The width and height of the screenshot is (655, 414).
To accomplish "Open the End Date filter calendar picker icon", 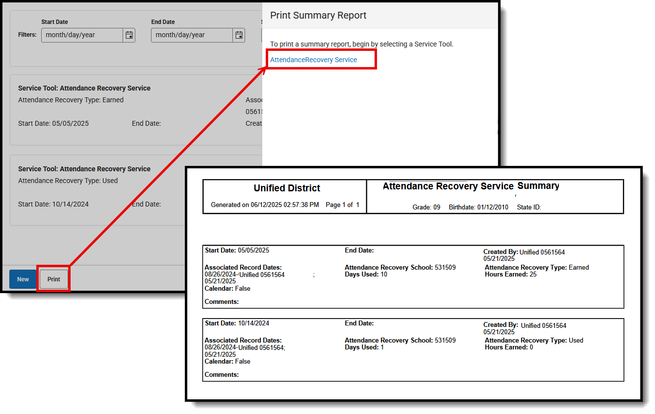I will pos(239,35).
